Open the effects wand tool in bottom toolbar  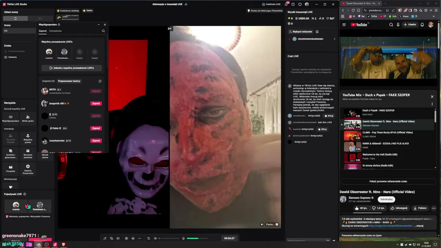pyautogui.click(x=105, y=238)
